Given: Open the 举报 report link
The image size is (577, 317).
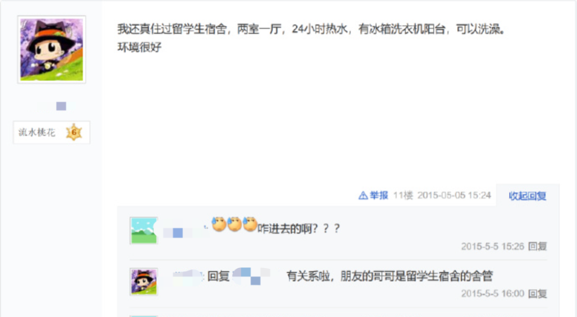Looking at the screenshot, I should tap(379, 195).
